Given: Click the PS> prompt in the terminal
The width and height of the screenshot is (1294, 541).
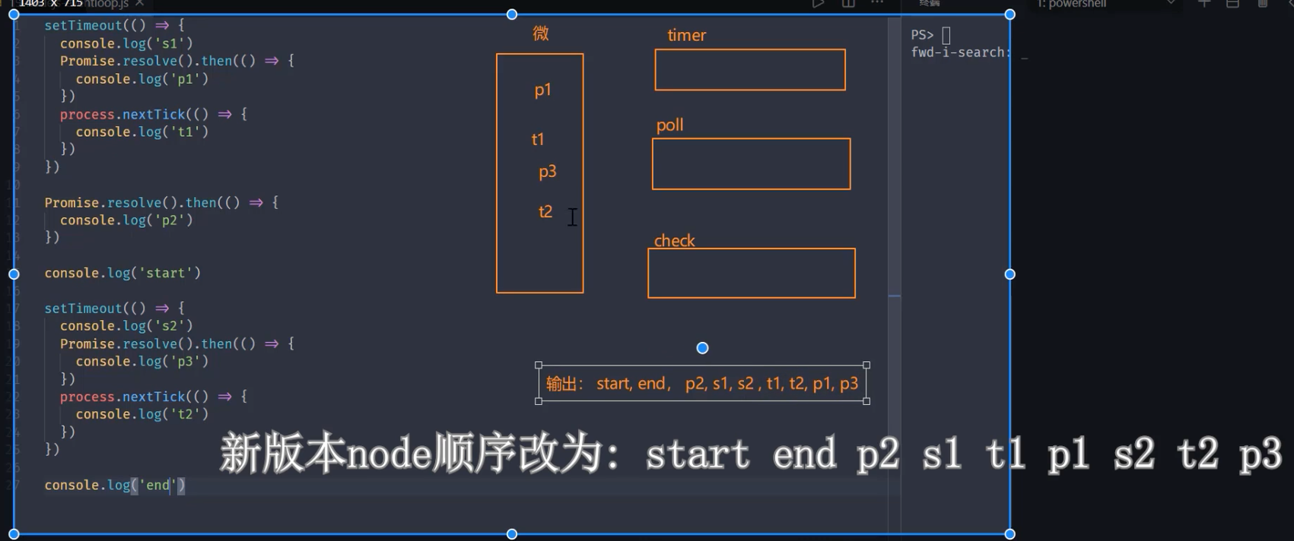Looking at the screenshot, I should [922, 35].
